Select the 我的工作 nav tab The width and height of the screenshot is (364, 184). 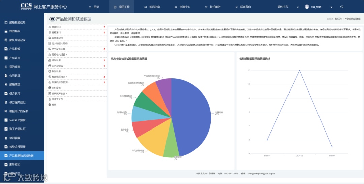[x=122, y=7]
